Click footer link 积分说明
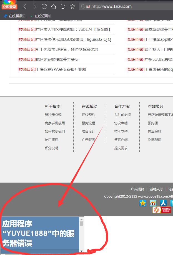The height and width of the screenshot is (255, 173). tap(51, 148)
